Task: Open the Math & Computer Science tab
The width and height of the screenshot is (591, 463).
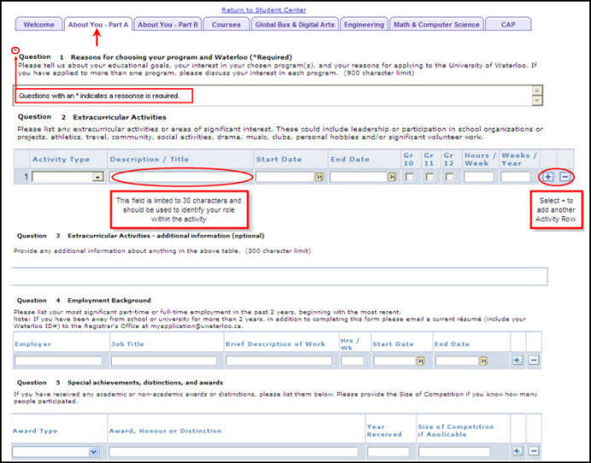Action: [436, 25]
